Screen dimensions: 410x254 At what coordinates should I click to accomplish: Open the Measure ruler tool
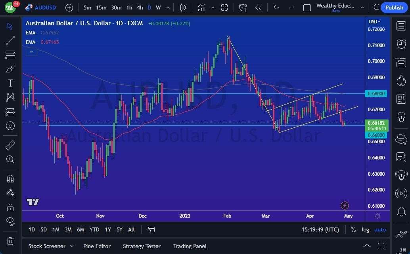[x=10, y=145]
